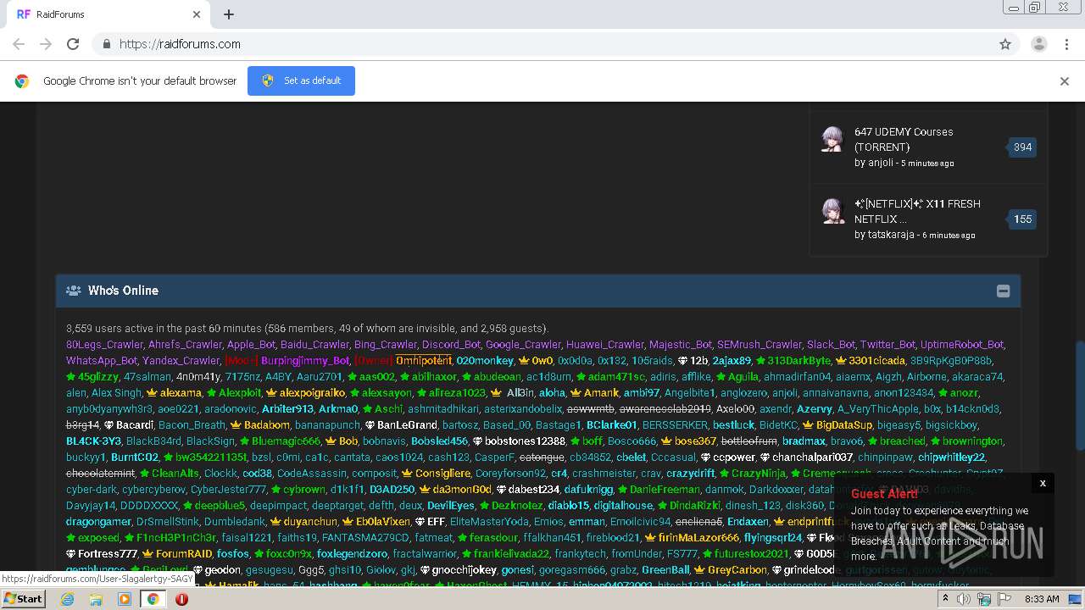Open the red stop-sign taskbar icon
This screenshot has width=1085, height=610.
(181, 598)
